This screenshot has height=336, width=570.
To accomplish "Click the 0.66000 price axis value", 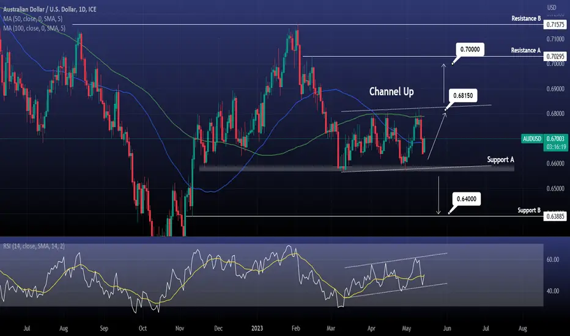I will point(555,164).
